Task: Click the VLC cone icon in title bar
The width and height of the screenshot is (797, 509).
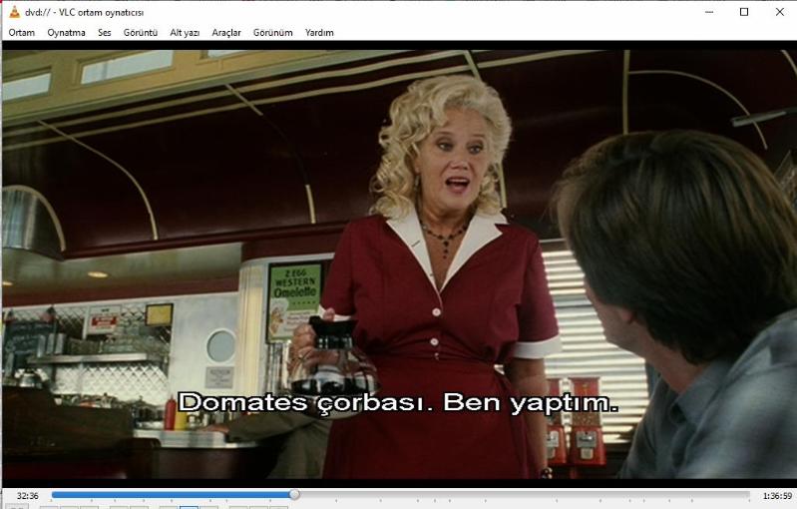Action: 15,12
